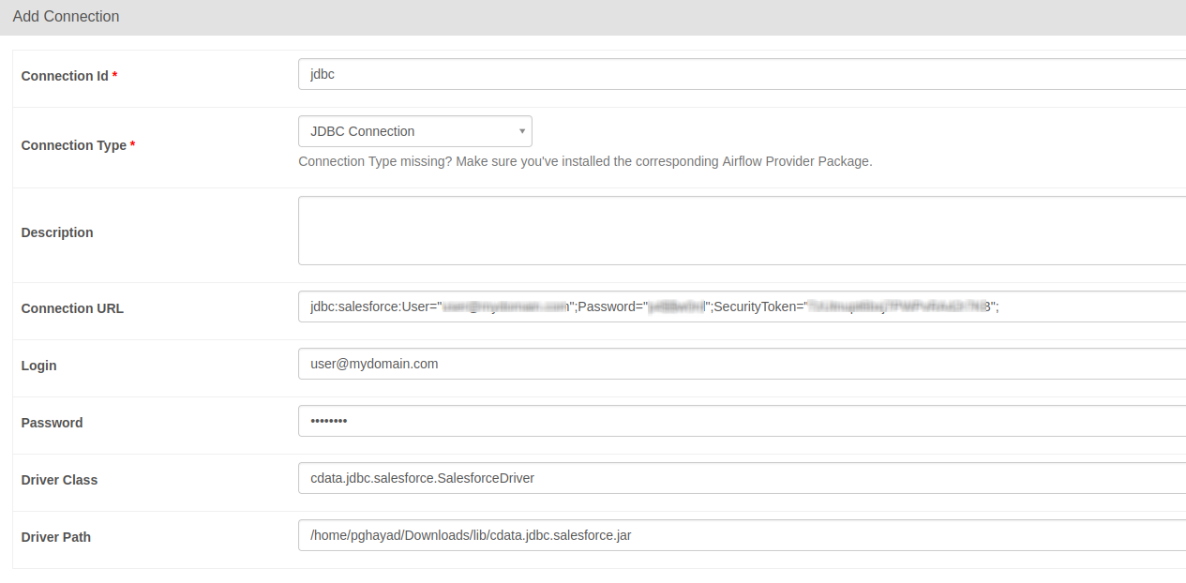Click the Connection Id input field
Viewport: 1186px width, 583px height.
741,74
